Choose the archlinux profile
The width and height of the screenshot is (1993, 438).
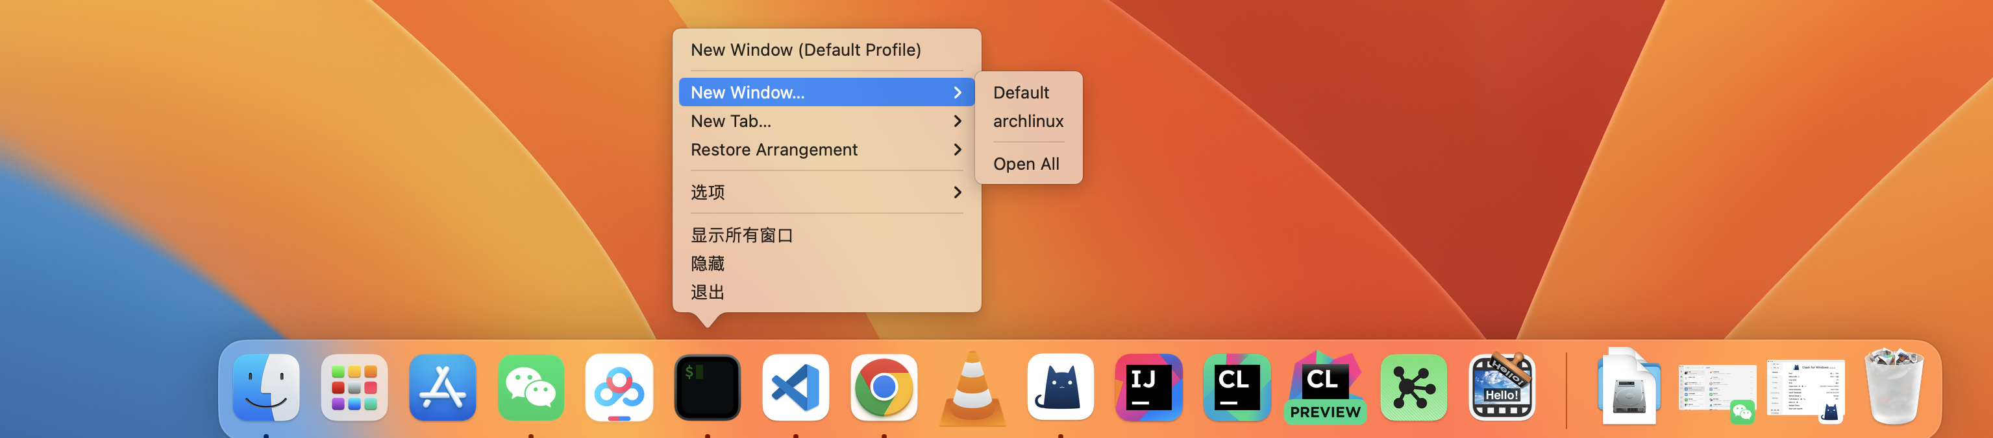pos(1028,121)
